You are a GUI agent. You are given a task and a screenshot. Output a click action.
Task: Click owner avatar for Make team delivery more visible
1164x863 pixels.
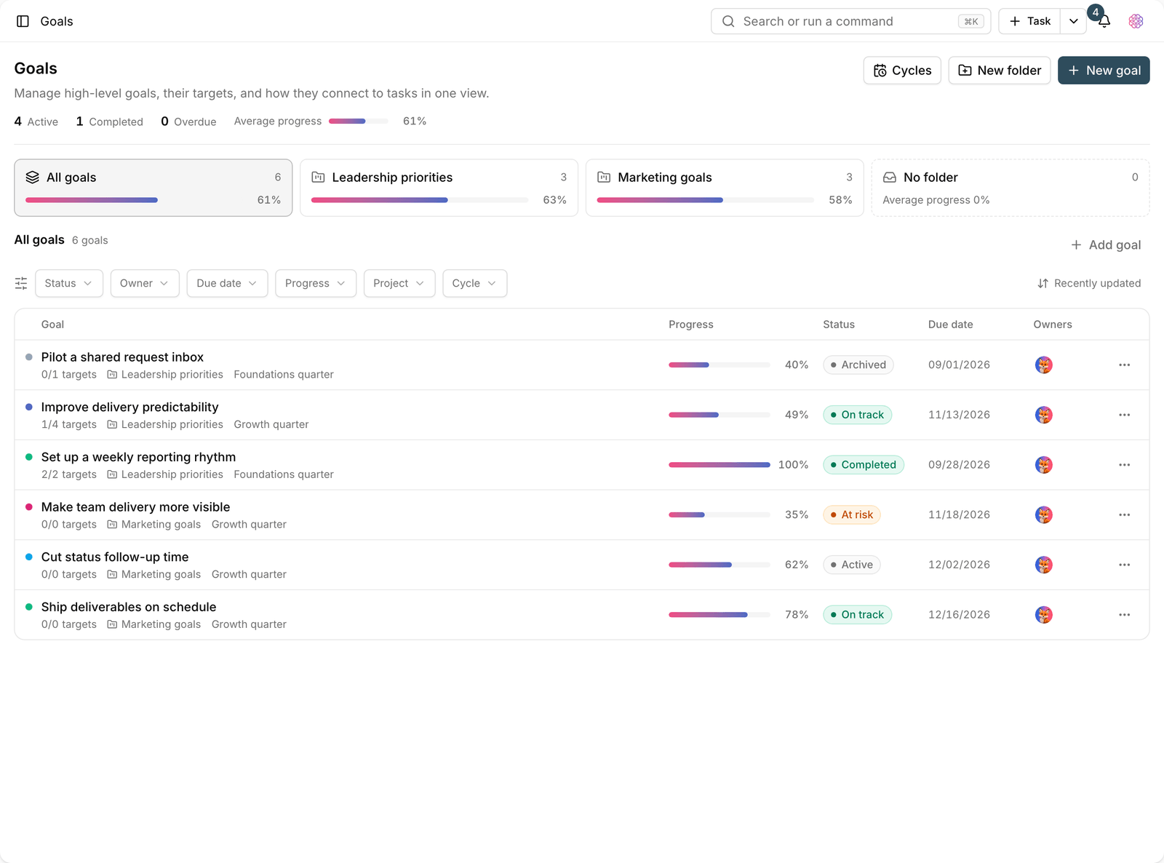click(x=1044, y=514)
